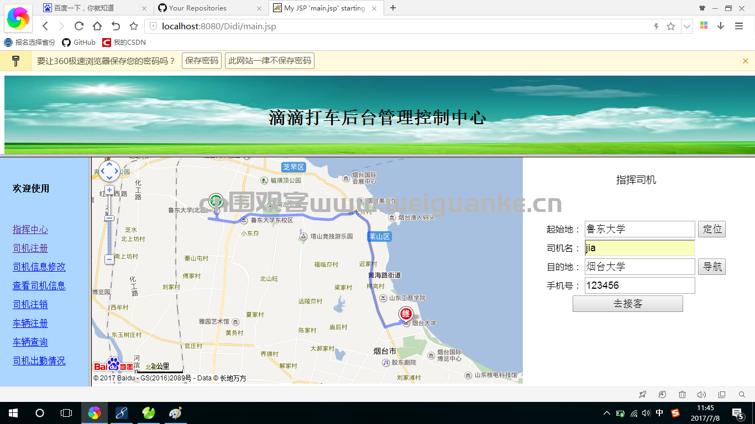Dismiss the save password bar with X

(746, 61)
